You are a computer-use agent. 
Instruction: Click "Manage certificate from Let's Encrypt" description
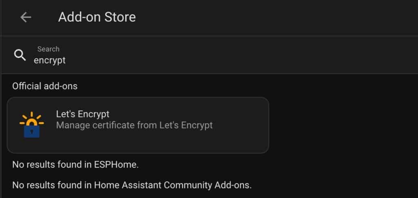click(x=134, y=125)
